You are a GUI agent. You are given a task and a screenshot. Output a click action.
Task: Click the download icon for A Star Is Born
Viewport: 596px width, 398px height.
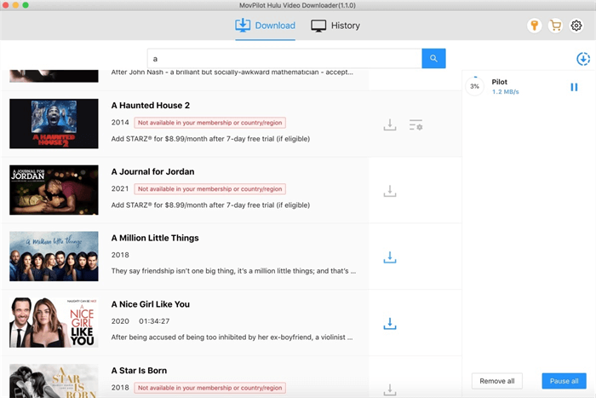pos(390,389)
